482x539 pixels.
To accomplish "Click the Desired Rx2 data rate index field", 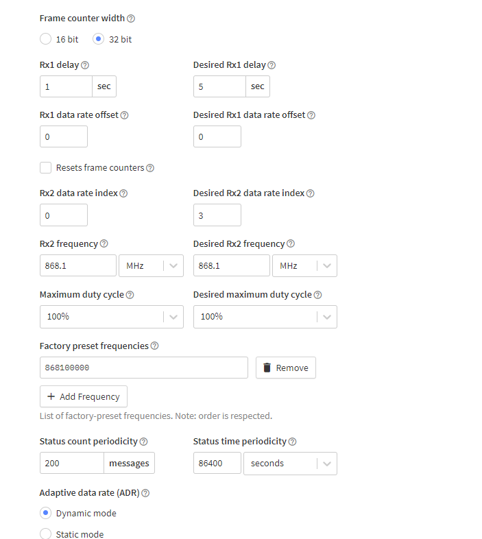I will coord(217,215).
